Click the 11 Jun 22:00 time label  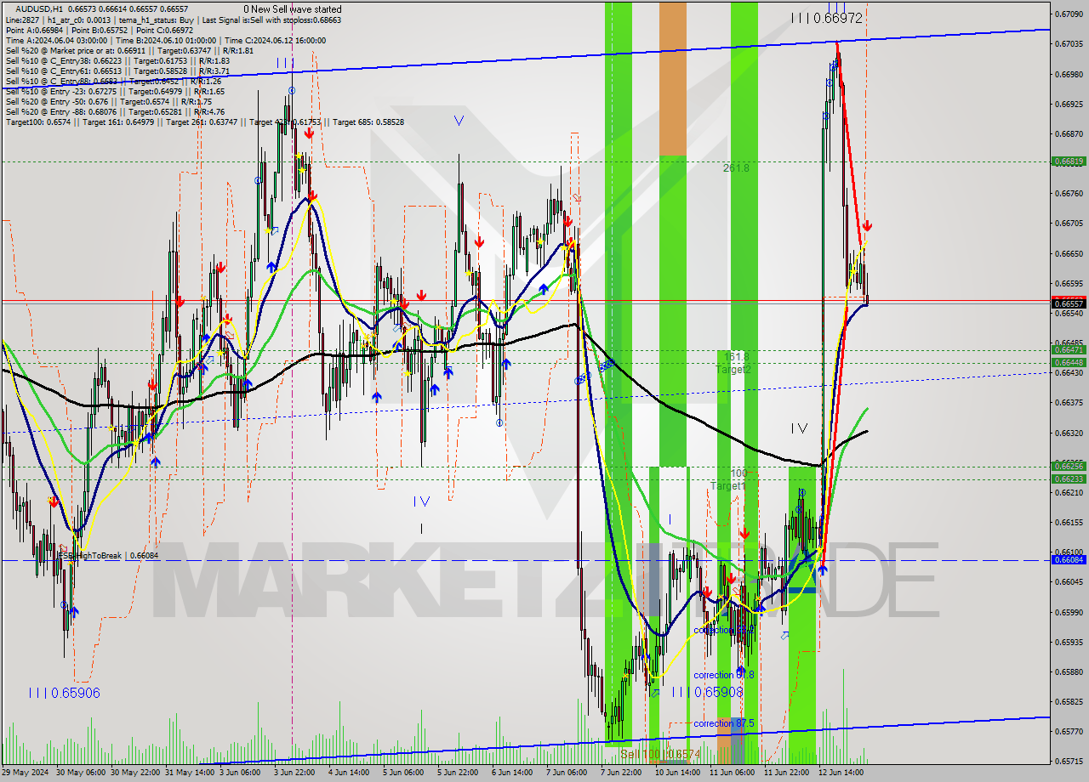click(787, 773)
